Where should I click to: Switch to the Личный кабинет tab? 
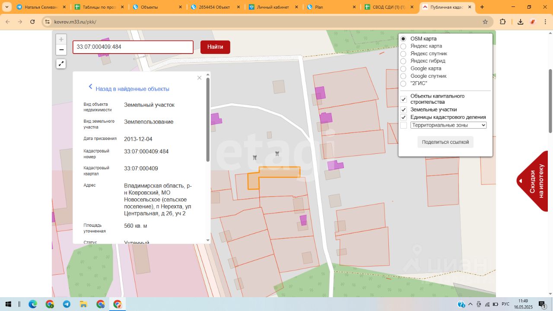pyautogui.click(x=272, y=7)
